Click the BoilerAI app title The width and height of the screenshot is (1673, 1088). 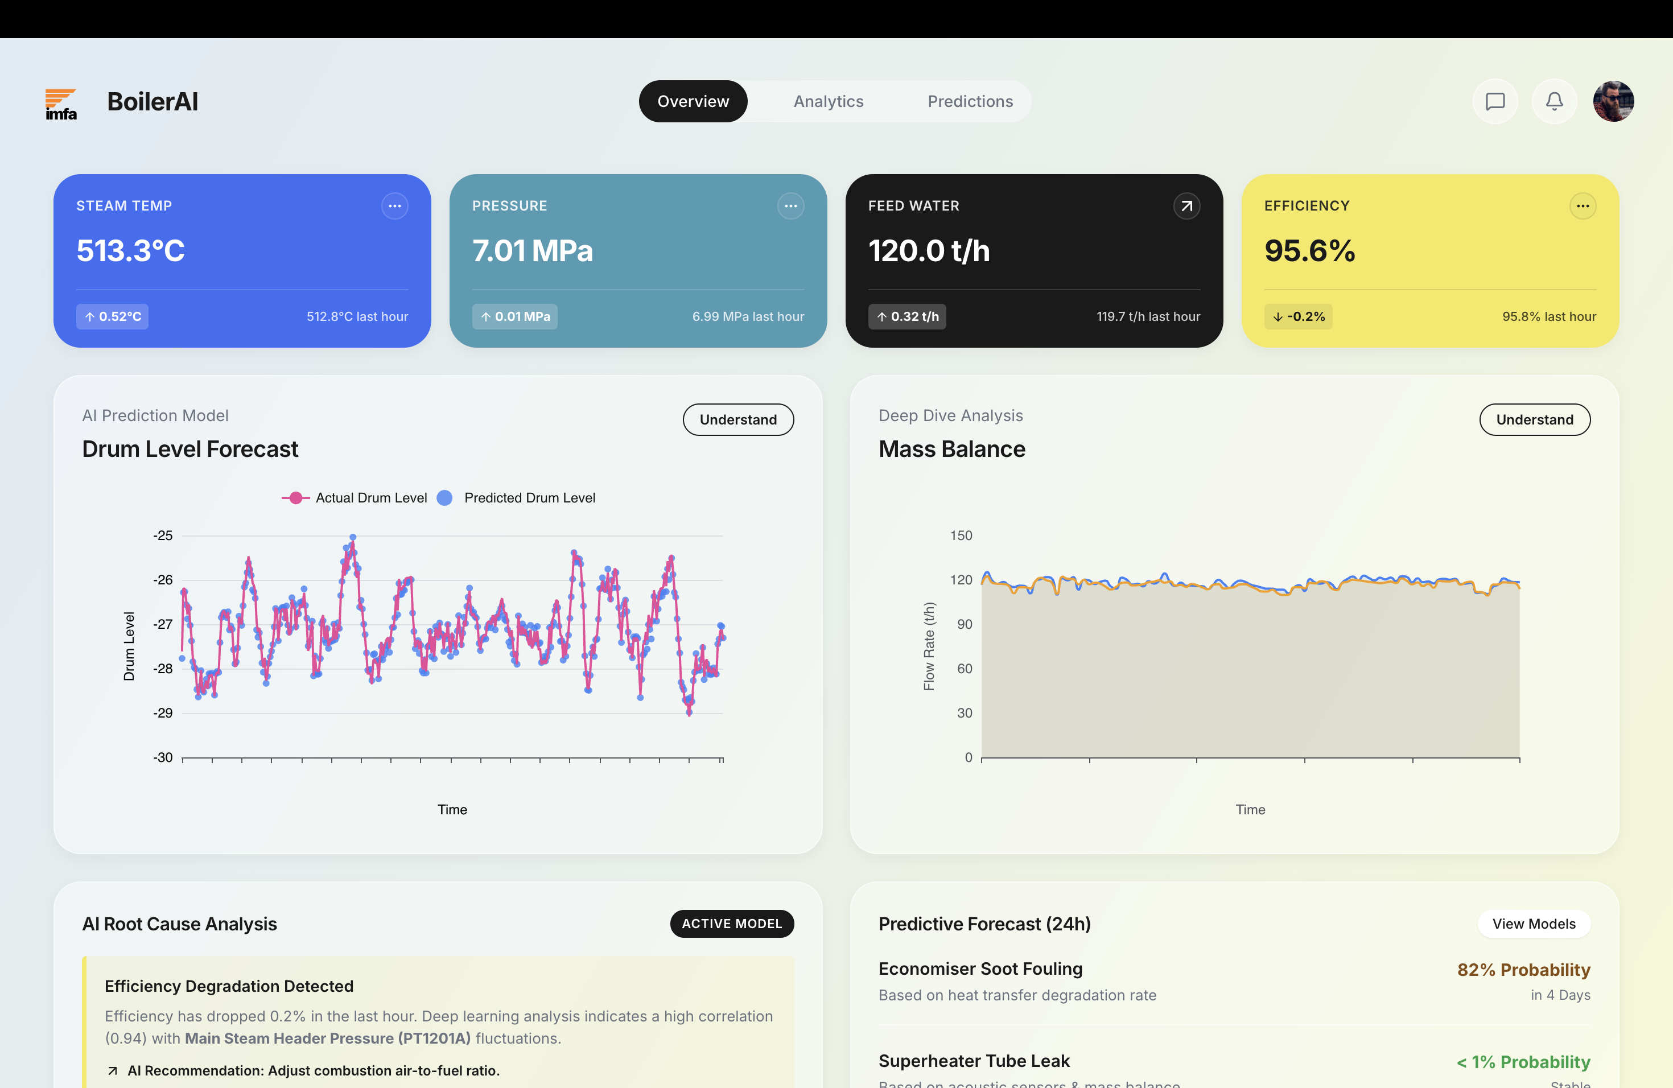tap(153, 102)
